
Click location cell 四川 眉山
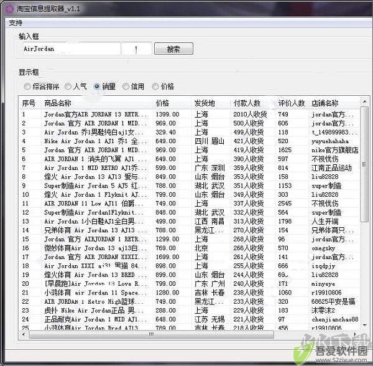(x=210, y=141)
